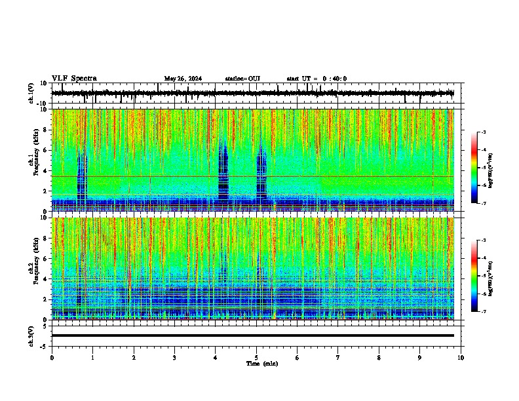Image resolution: width=519 pixels, height=401 pixels.
Task: Select the "start UT = 0 : 40: 0" text
Action: coord(317,79)
